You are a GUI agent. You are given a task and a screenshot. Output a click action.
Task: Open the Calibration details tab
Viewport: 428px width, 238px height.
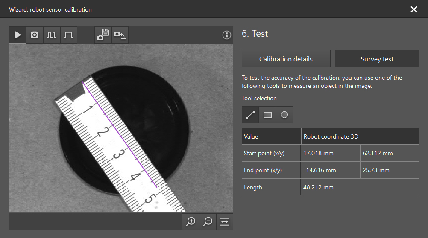pyautogui.click(x=286, y=59)
